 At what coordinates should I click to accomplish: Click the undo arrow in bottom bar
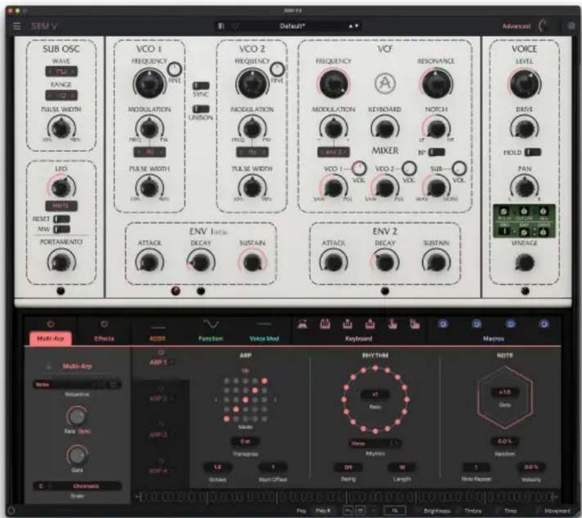coord(348,511)
